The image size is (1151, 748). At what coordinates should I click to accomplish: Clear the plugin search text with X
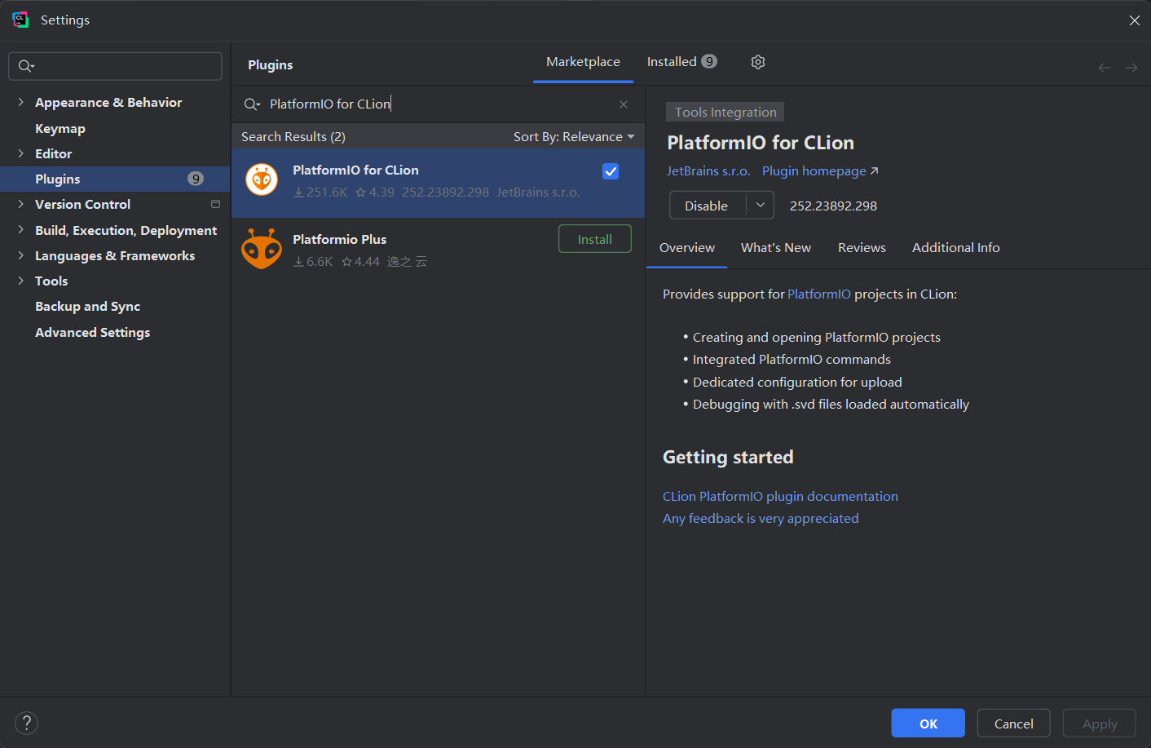pos(624,104)
